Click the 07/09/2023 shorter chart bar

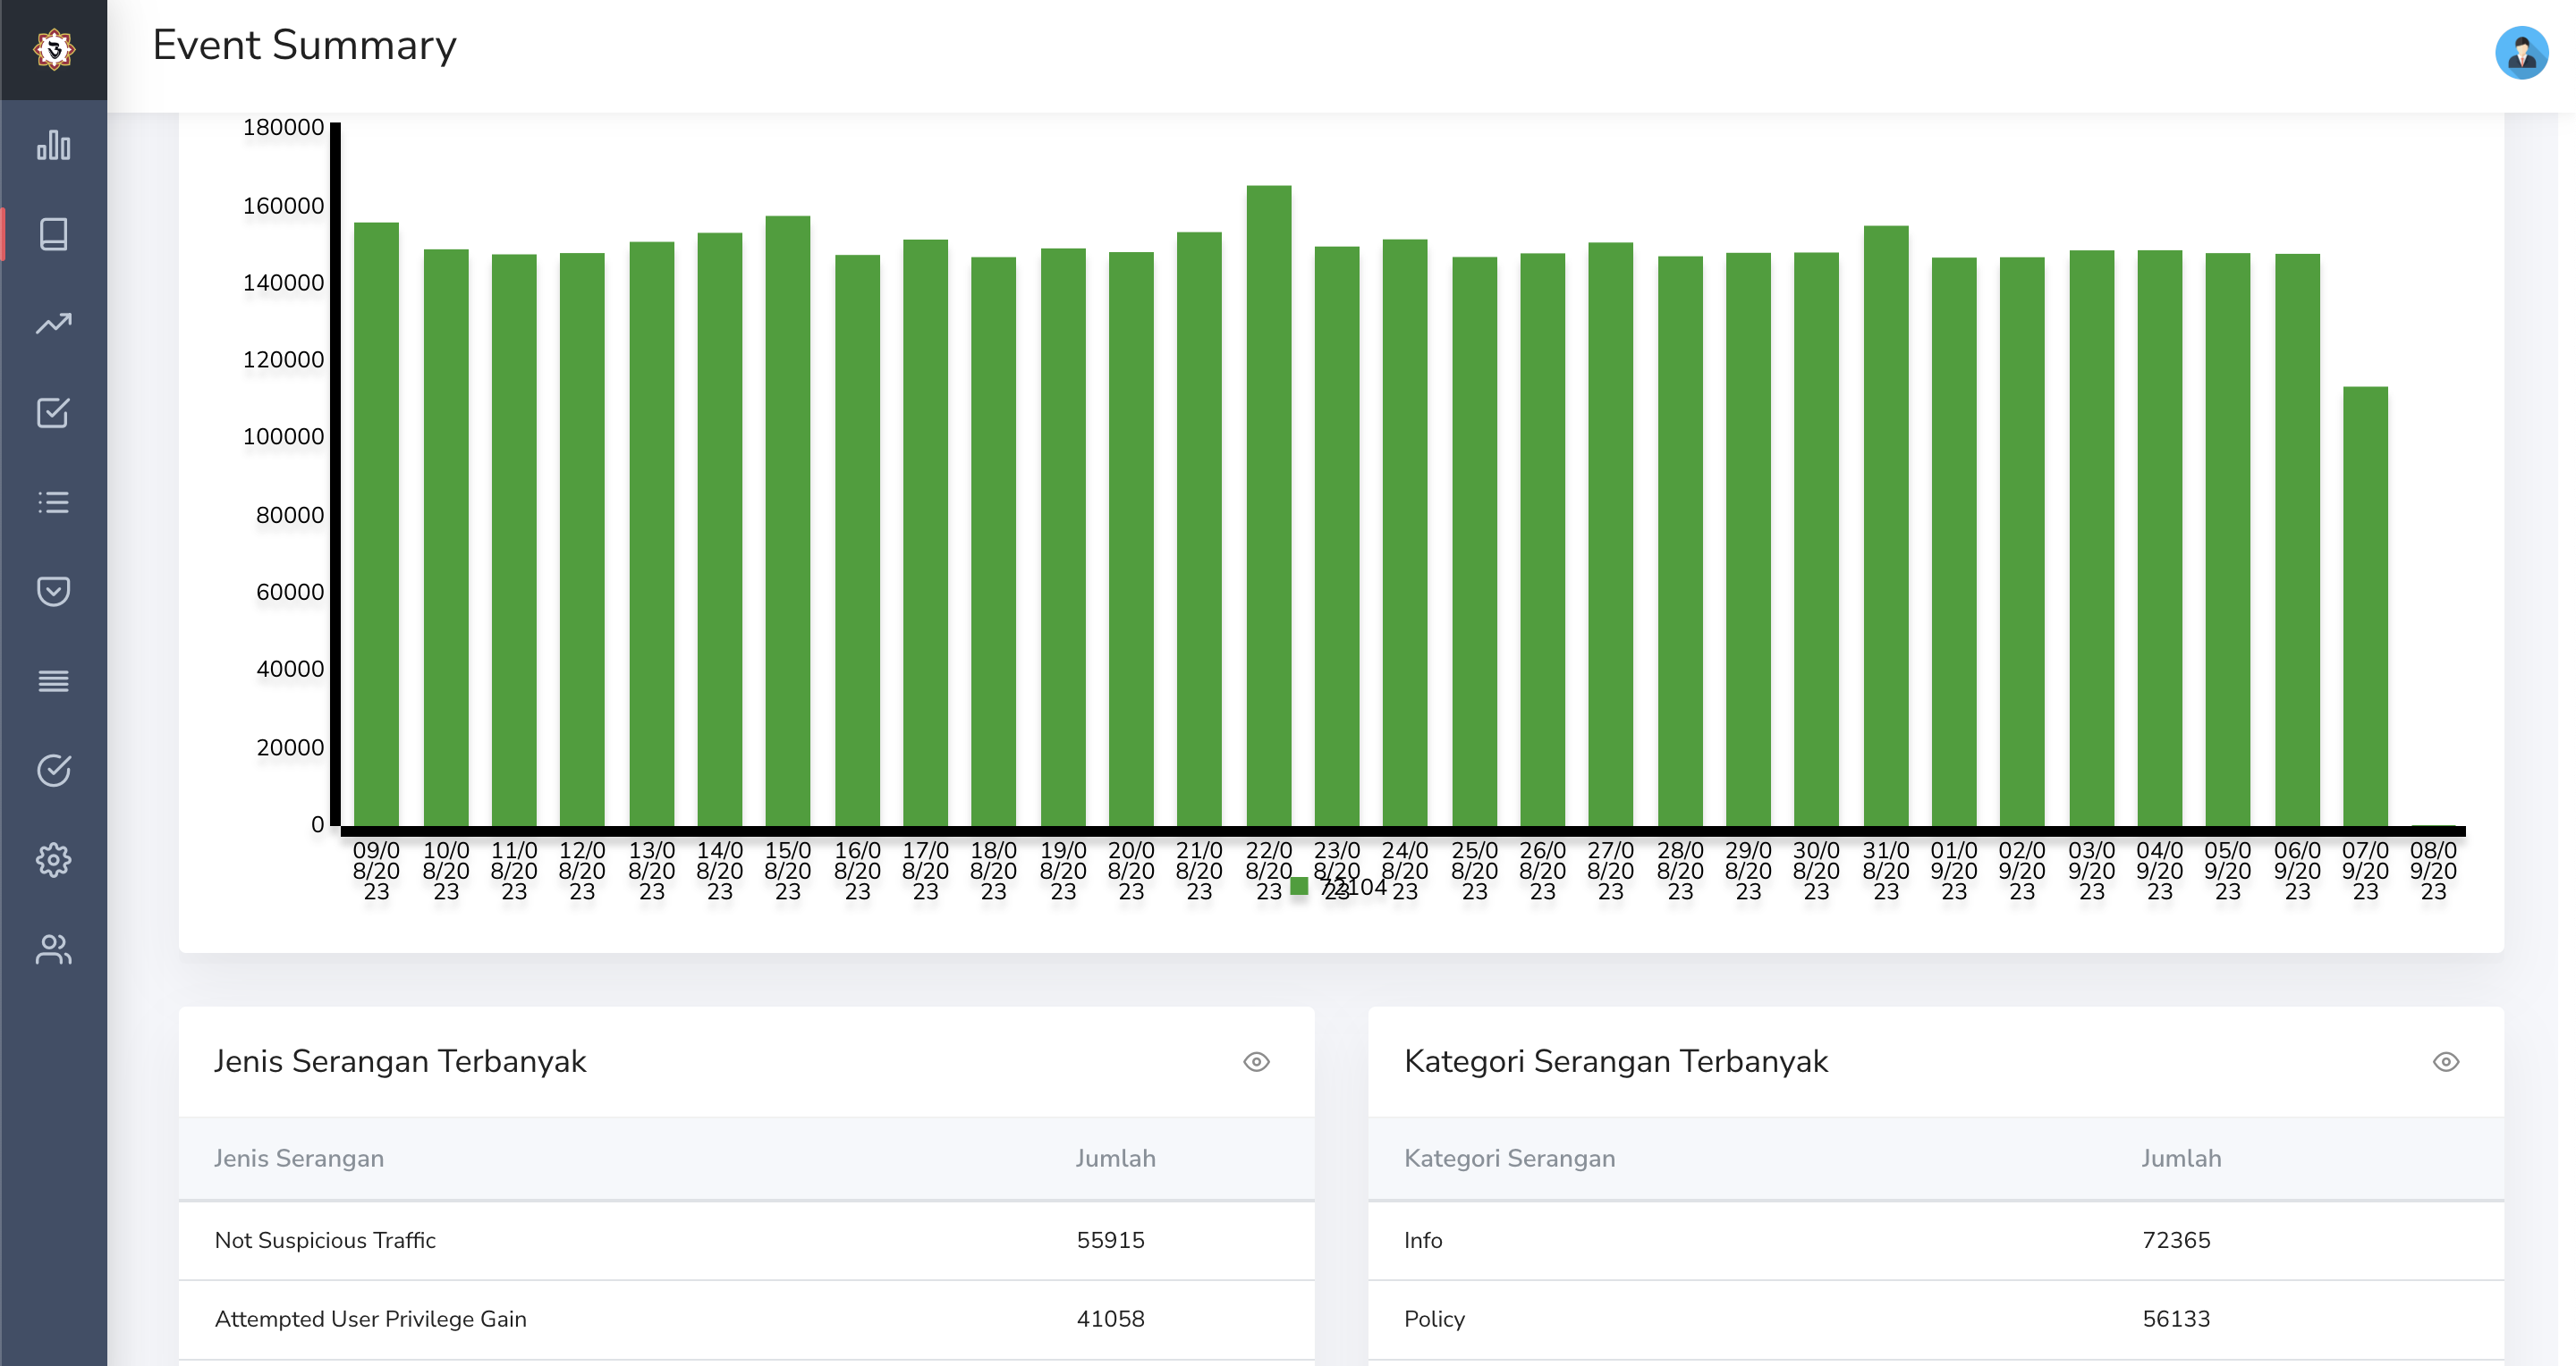pos(2365,606)
